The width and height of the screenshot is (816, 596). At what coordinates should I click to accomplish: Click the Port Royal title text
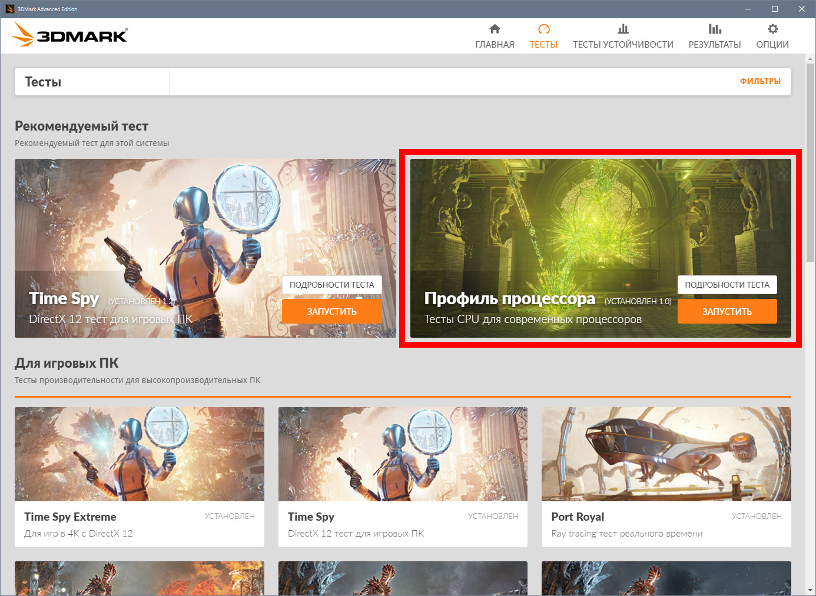coord(578,517)
